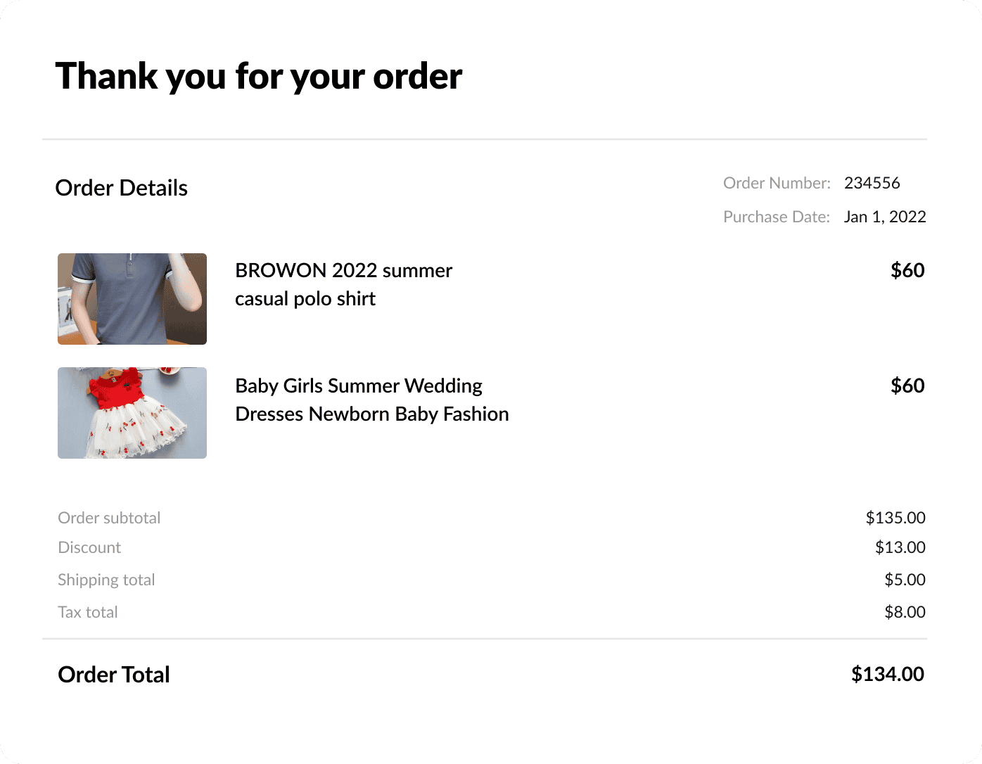Viewport: 982px width, 764px height.
Task: Click the Shipping total label
Action: click(x=106, y=580)
